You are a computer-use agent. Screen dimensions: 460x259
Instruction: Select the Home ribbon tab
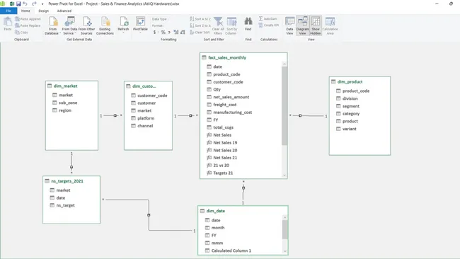click(25, 11)
